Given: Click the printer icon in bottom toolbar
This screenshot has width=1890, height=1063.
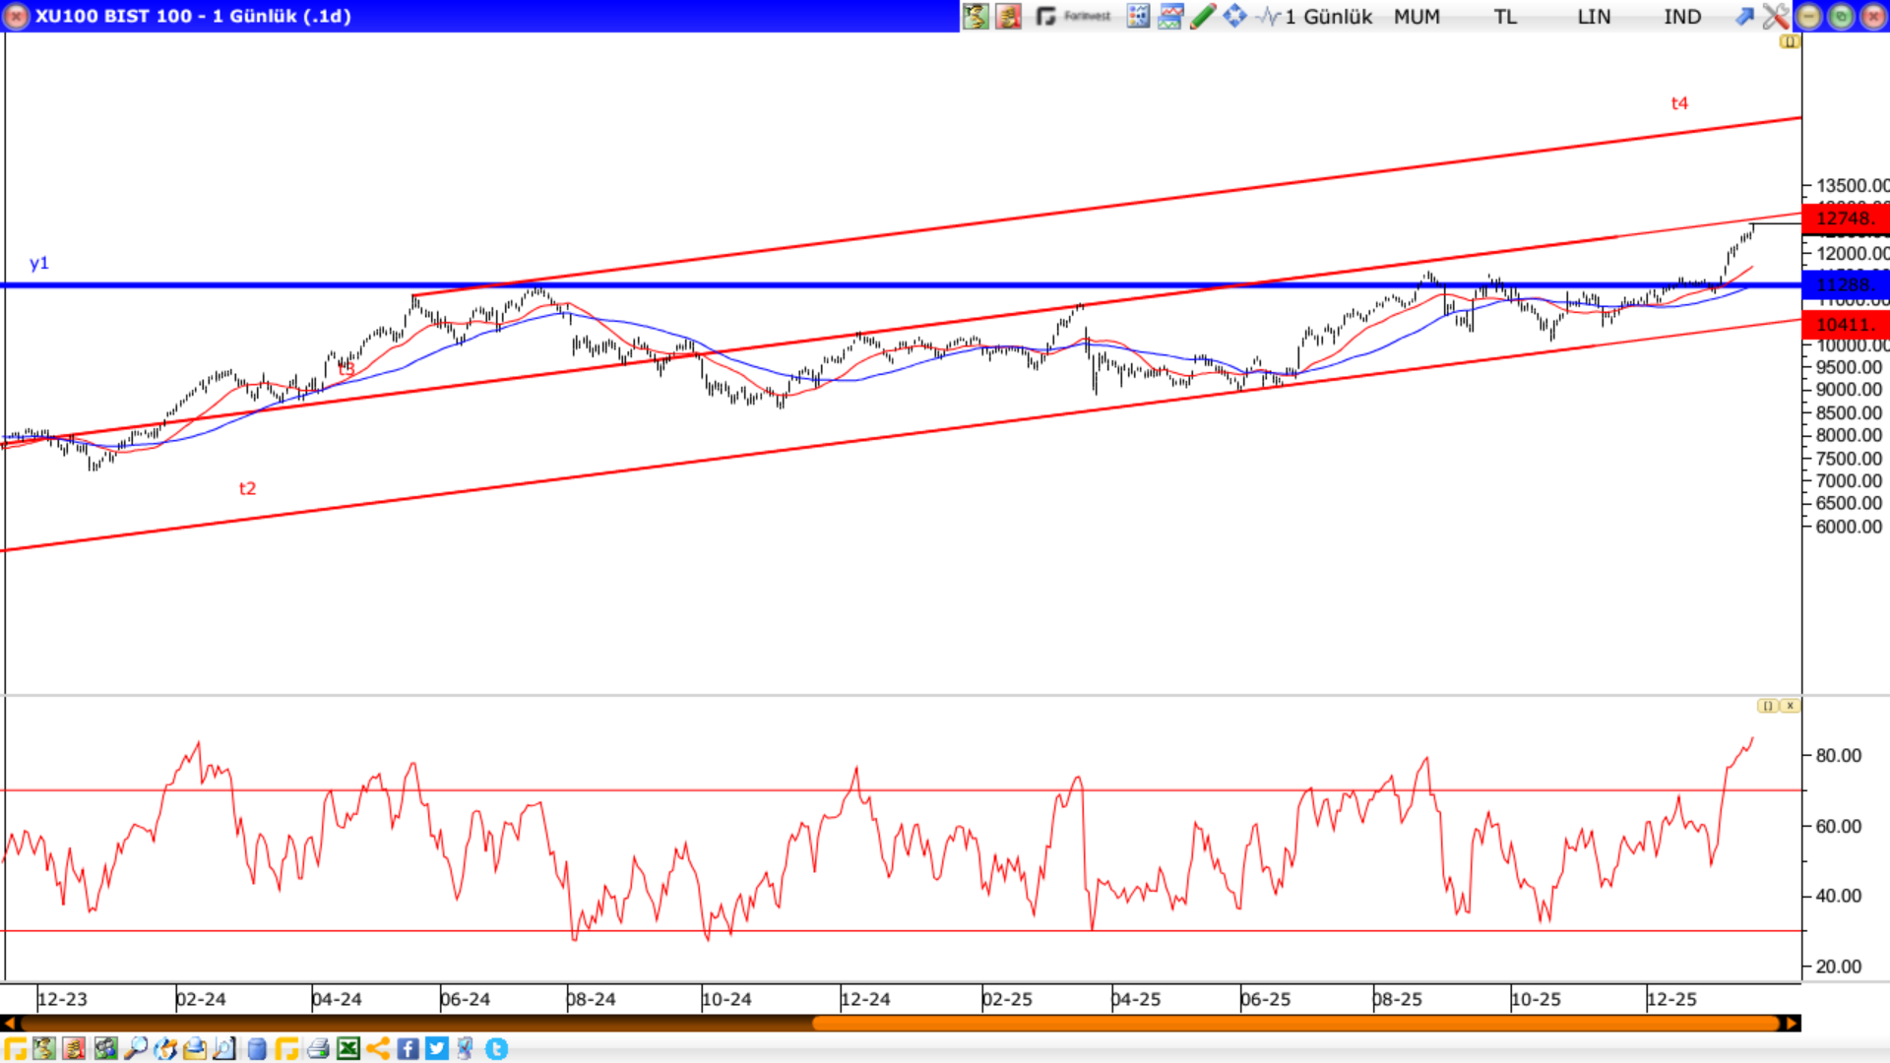Looking at the screenshot, I should [317, 1048].
